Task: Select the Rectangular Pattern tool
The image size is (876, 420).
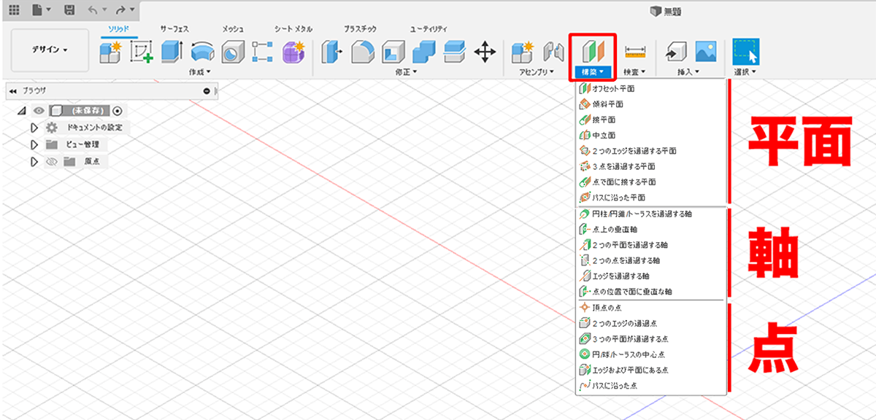Action: [262, 52]
